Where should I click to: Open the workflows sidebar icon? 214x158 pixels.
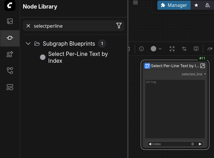click(x=10, y=71)
